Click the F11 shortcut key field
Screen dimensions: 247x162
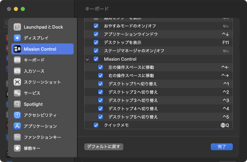click(x=226, y=42)
